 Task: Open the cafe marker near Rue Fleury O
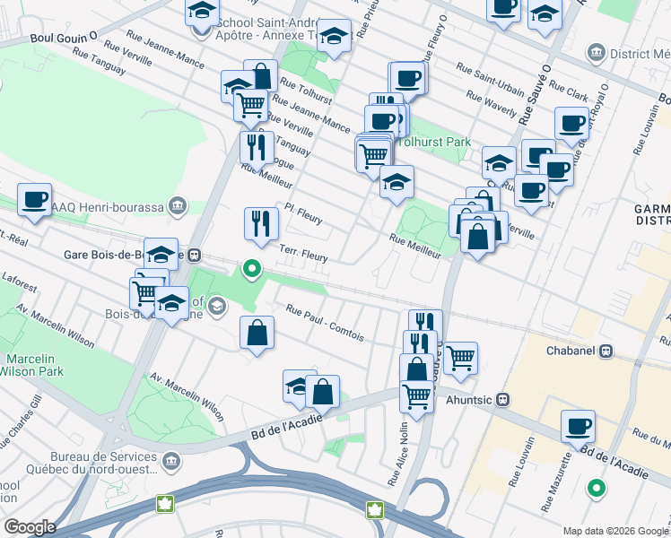point(408,79)
